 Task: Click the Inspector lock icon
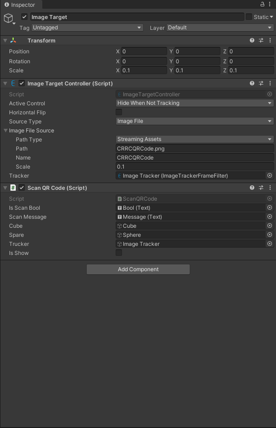coord(262,4)
